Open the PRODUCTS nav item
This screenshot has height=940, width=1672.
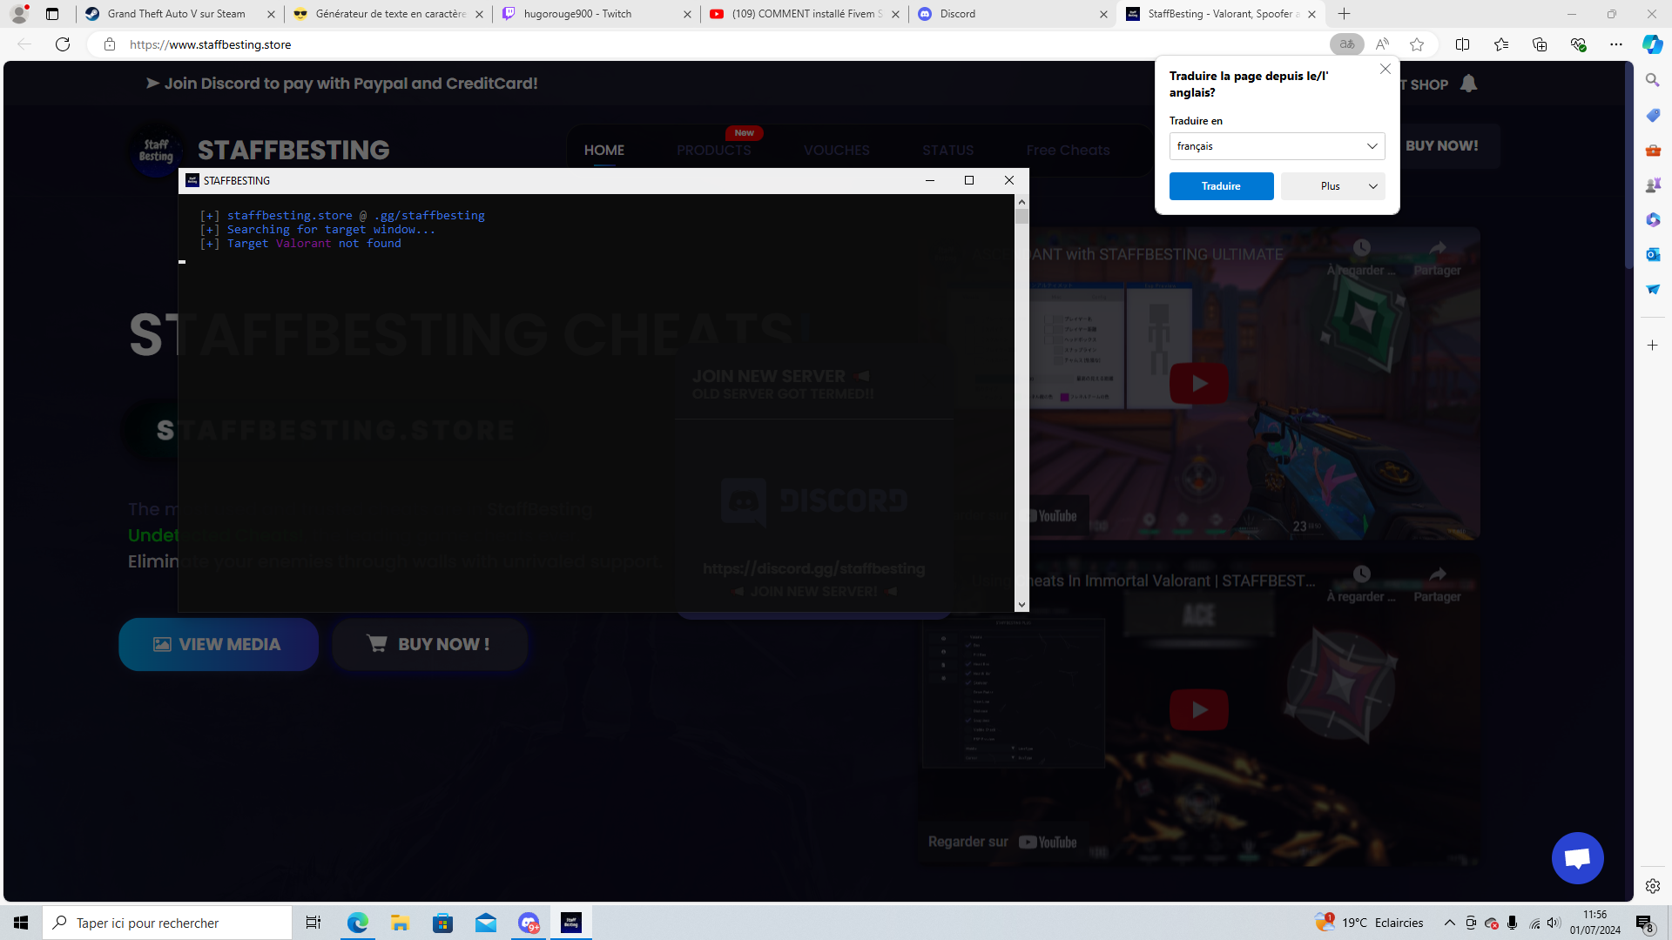714,151
